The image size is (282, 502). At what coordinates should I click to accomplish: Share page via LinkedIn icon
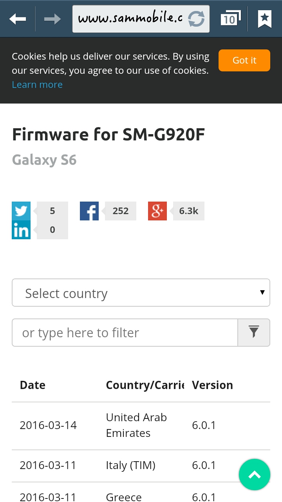click(21, 230)
